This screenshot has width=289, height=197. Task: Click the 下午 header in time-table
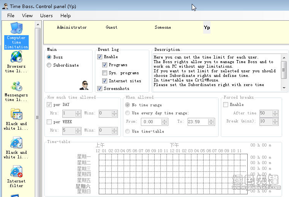tap(175, 145)
